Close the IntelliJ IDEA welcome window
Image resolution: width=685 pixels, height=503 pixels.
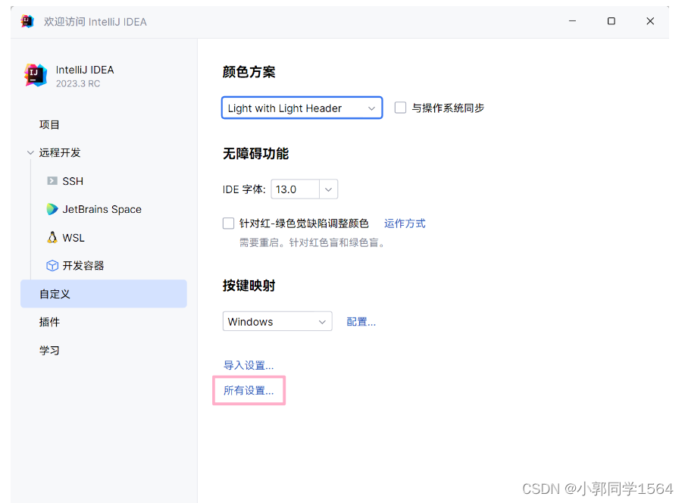click(650, 21)
